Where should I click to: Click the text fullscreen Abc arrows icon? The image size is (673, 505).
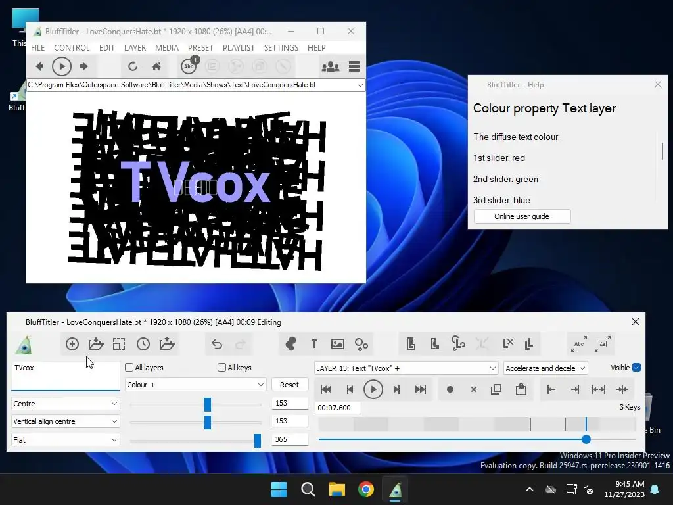point(579,344)
